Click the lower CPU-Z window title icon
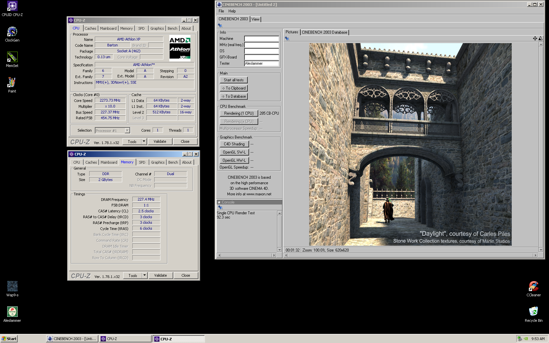 [72, 154]
